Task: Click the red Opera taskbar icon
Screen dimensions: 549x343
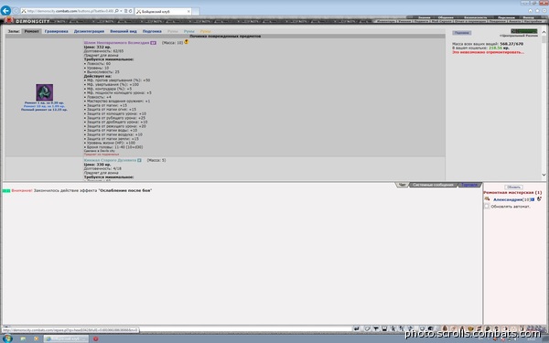Action: pos(95,338)
